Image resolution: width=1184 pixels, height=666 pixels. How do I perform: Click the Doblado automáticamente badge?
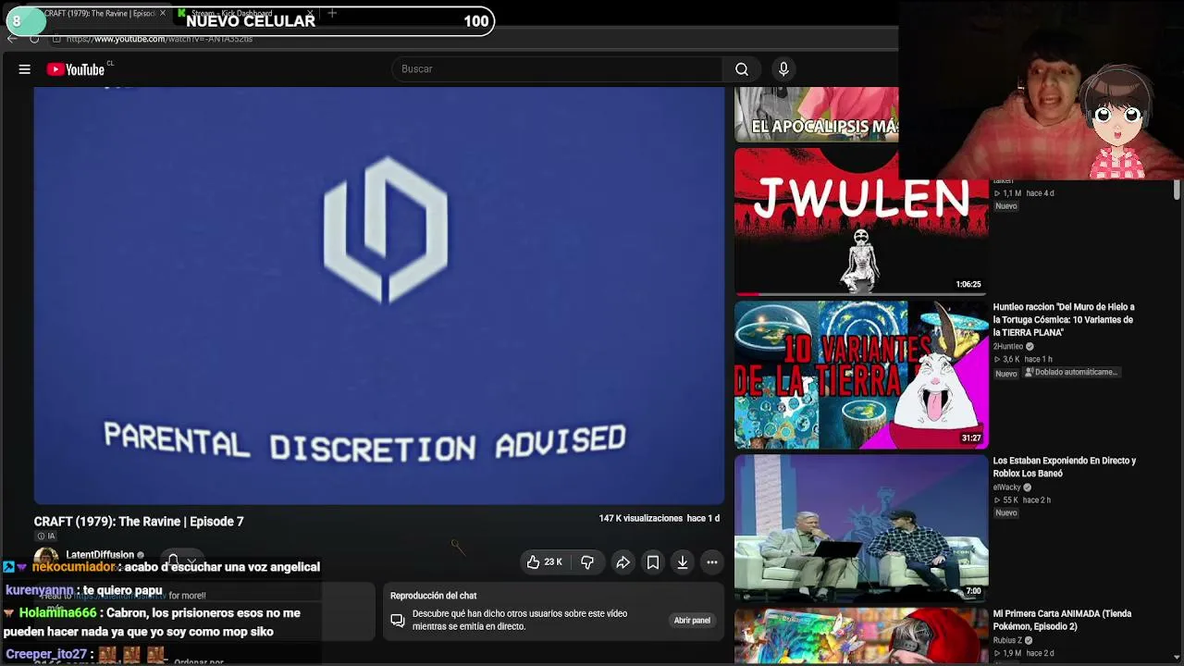point(1073,373)
